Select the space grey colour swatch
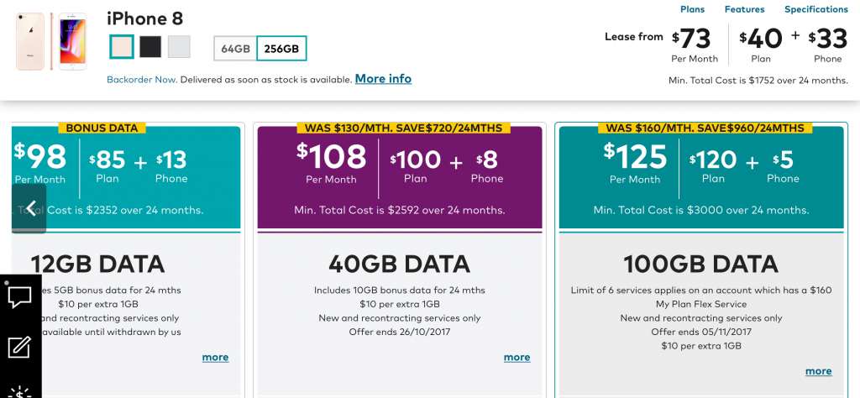 click(150, 46)
